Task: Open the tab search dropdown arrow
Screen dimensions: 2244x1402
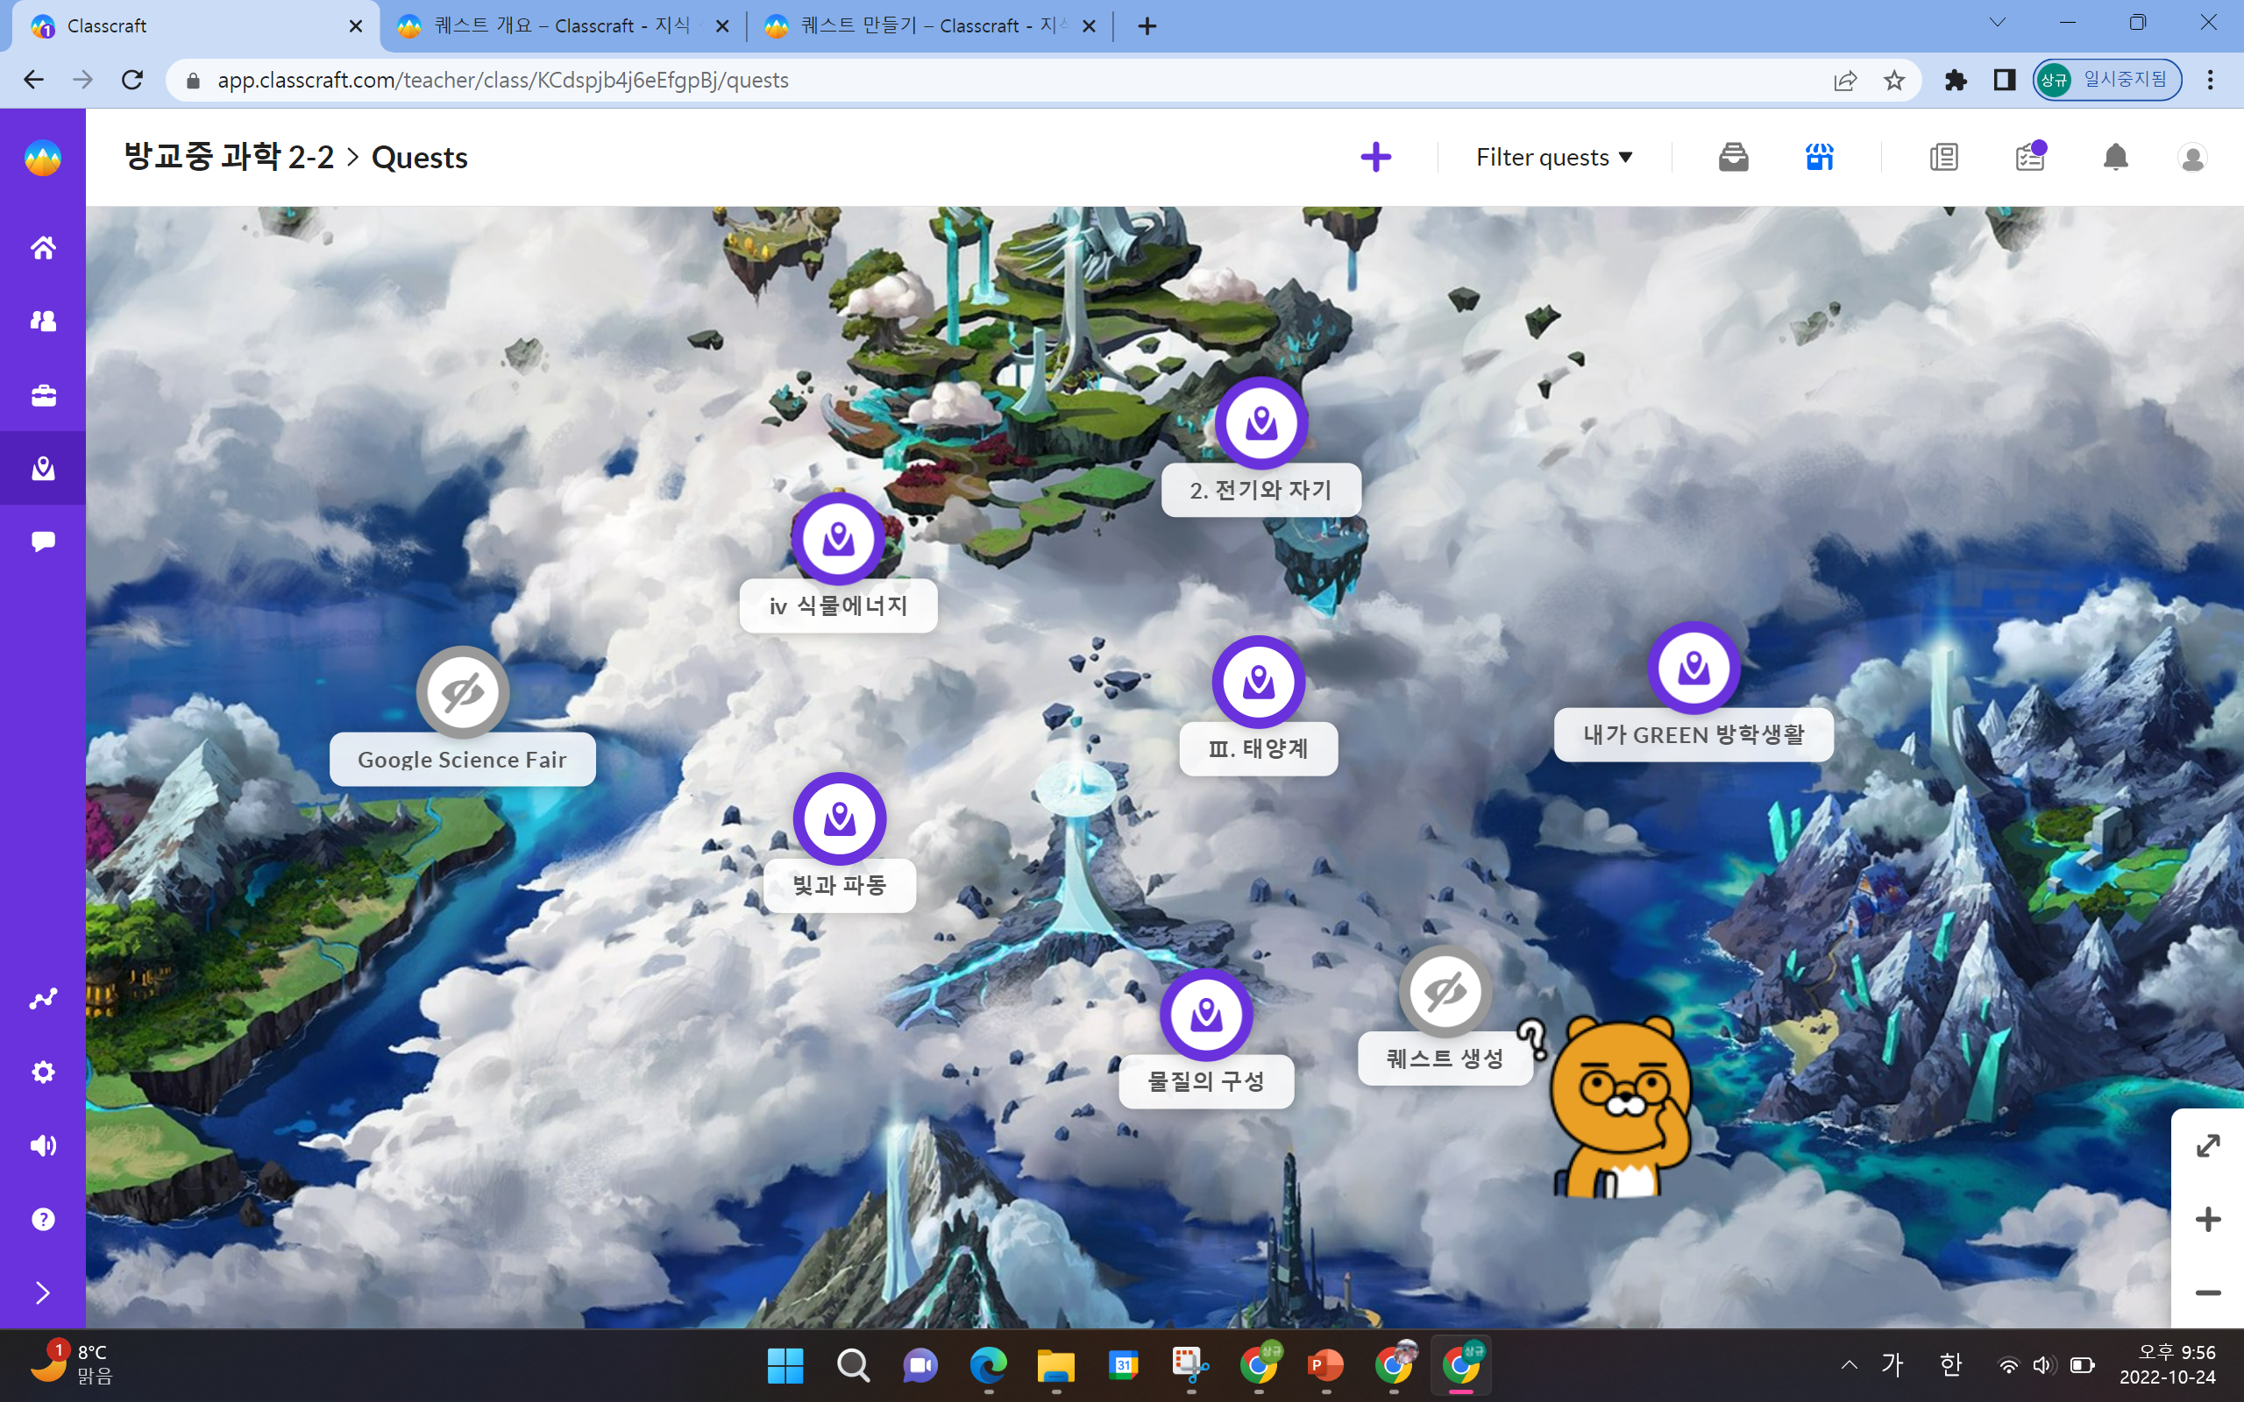Action: [x=1998, y=23]
